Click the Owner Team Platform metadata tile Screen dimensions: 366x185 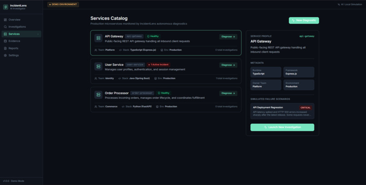[x=266, y=85]
